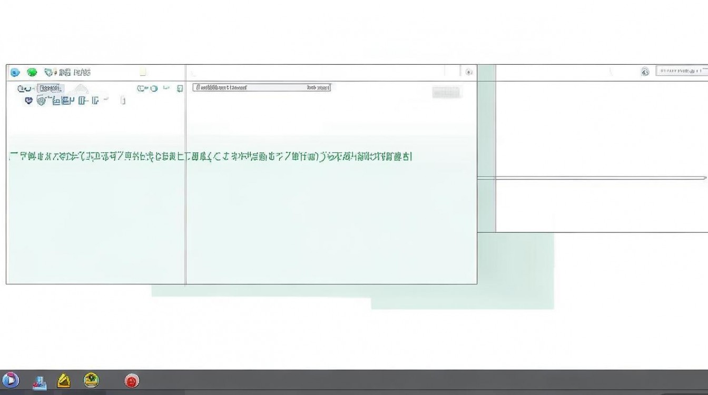The image size is (708, 395).
Task: Click the small round icon at middle pane header edge
Action: click(469, 72)
